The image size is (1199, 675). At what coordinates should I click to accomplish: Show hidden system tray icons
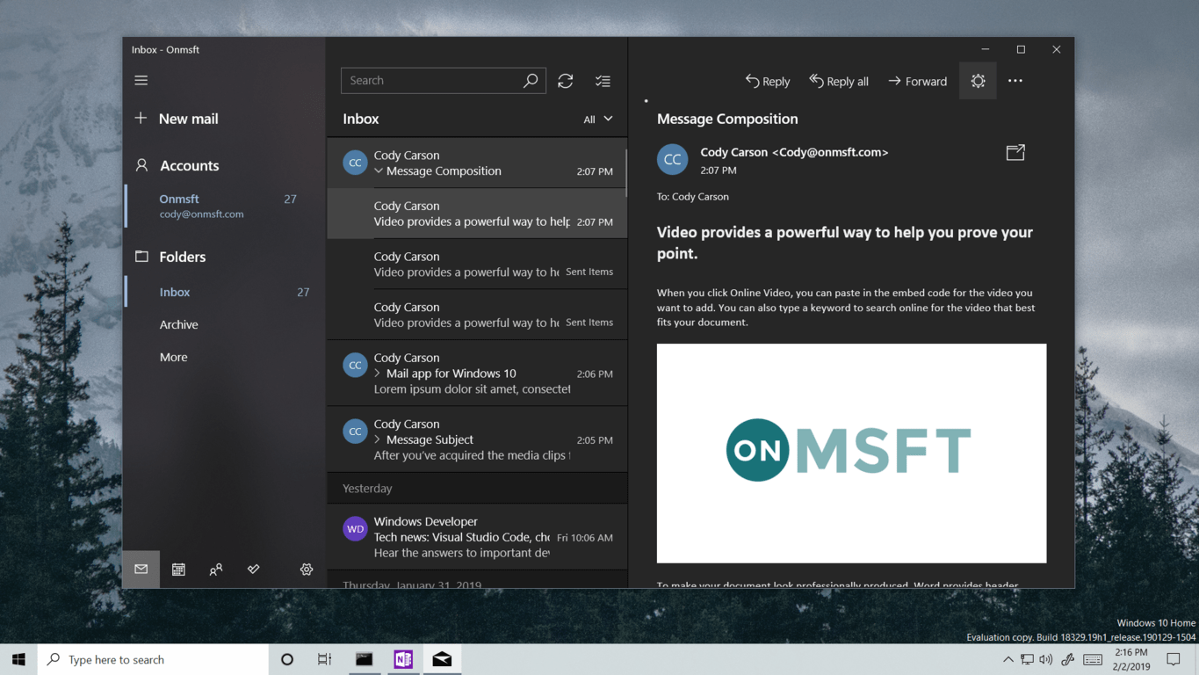point(1008,659)
